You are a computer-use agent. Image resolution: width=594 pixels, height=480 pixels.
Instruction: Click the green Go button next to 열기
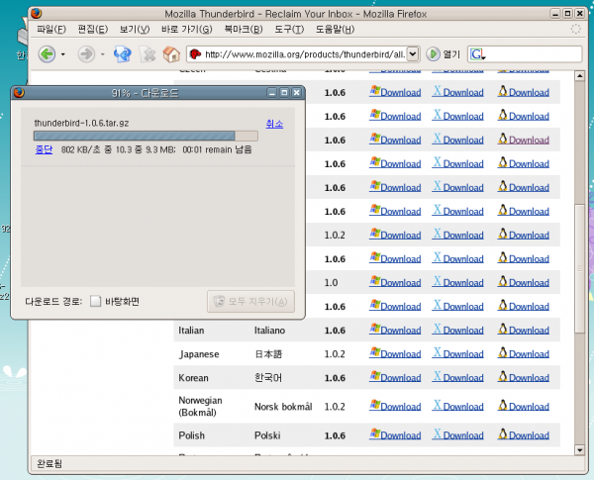coord(433,54)
